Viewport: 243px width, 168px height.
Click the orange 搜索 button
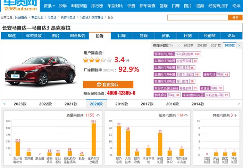pos(235,17)
